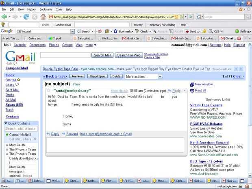Open the More actions dropdown
This screenshot has height=189, width=252.
click(x=143, y=76)
